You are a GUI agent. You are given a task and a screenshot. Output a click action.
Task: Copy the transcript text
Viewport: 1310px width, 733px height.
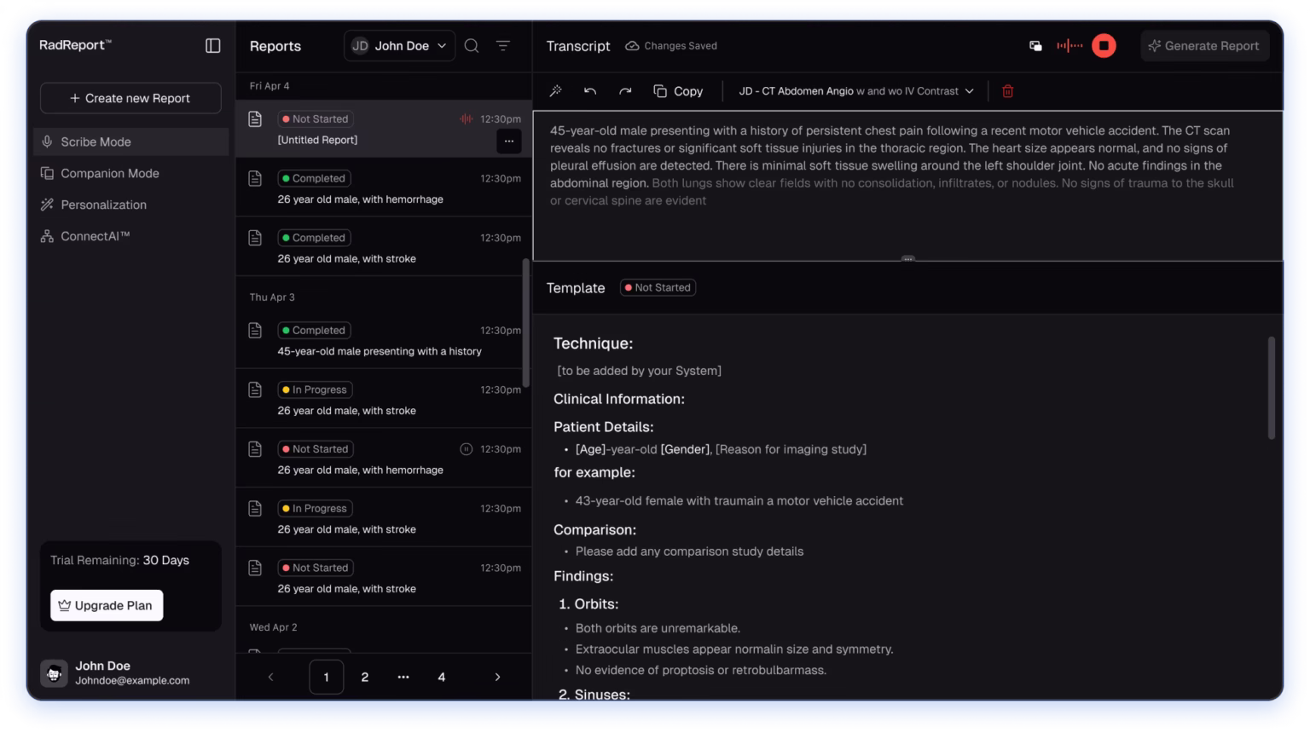679,91
